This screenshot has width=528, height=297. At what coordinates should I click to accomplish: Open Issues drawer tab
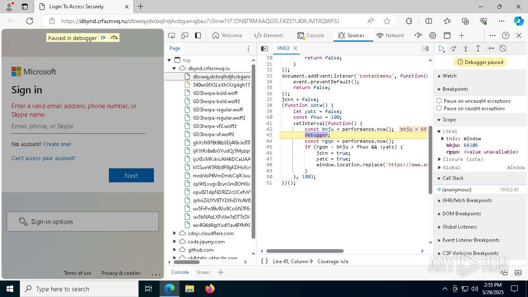203,272
